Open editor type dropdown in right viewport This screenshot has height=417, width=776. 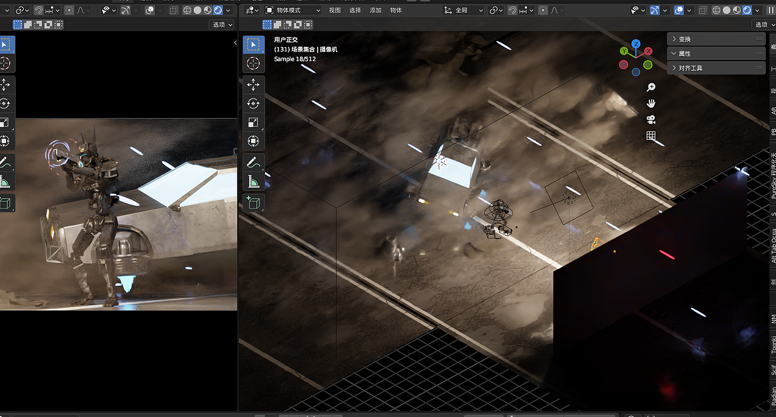click(252, 10)
